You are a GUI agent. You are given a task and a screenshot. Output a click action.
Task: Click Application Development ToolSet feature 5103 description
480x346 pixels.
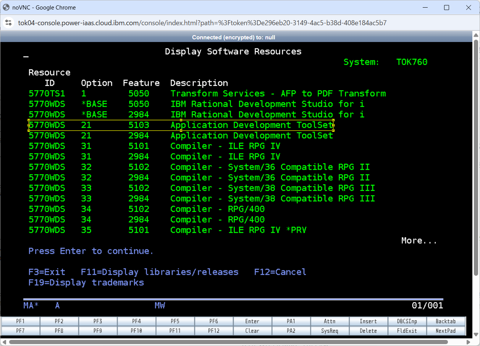click(252, 125)
